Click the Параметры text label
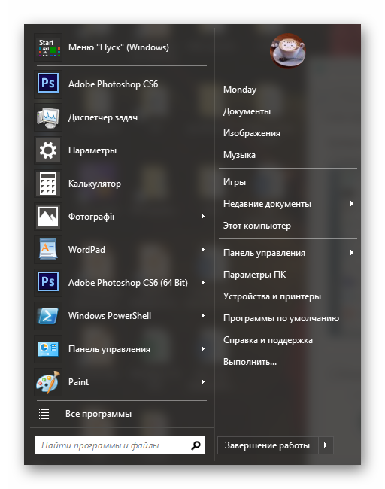Viewport: 385px width, 489px height. tap(92, 150)
